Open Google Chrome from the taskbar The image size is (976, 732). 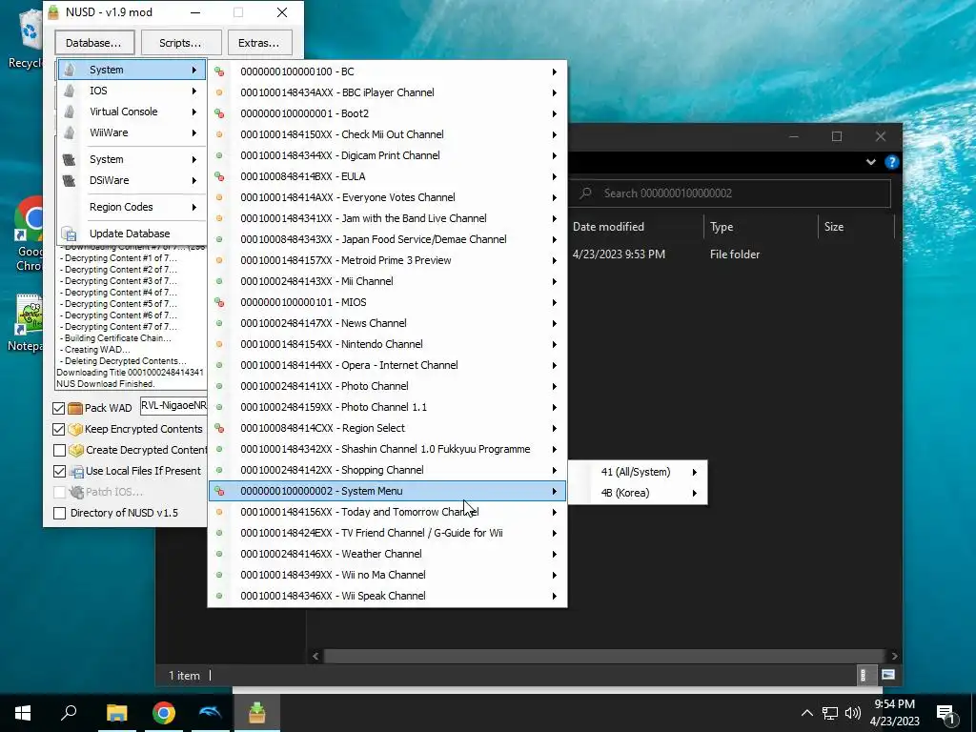pyautogui.click(x=164, y=713)
